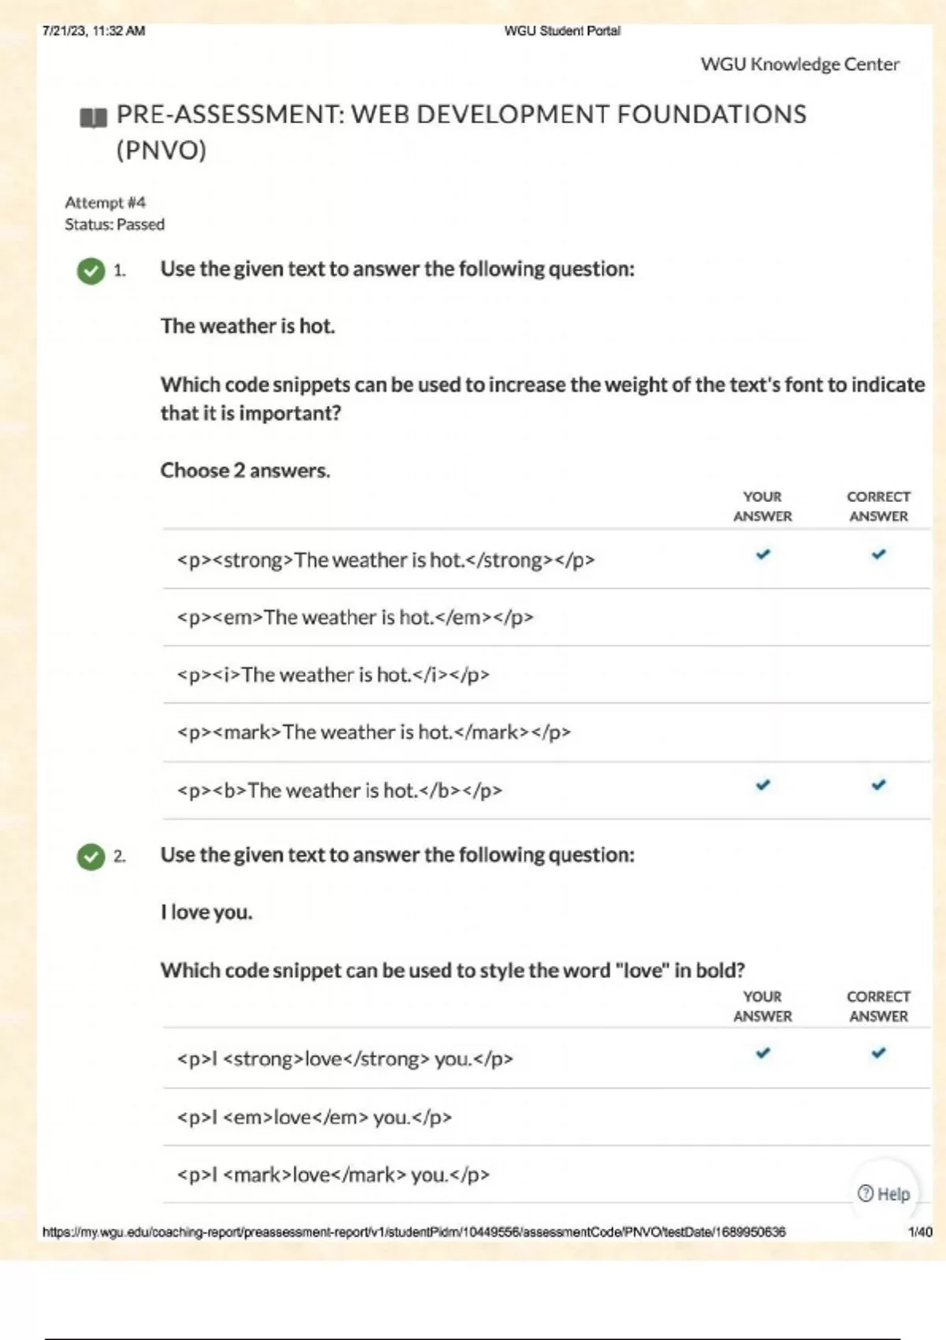
Task: Select the <mark>The weather is hot option
Action: [374, 732]
